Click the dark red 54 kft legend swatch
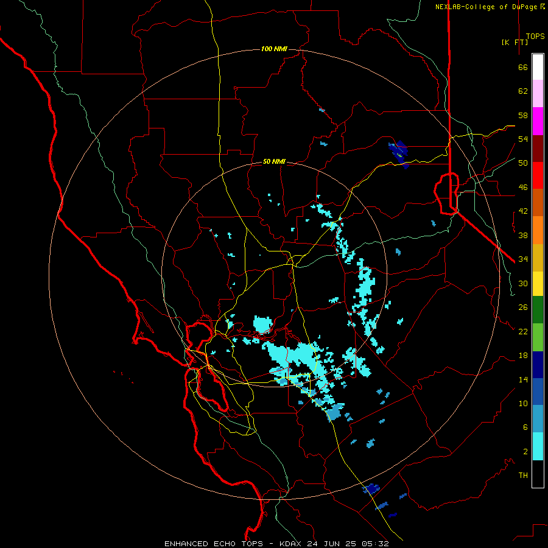Screen dimensions: 548x548 pos(538,149)
